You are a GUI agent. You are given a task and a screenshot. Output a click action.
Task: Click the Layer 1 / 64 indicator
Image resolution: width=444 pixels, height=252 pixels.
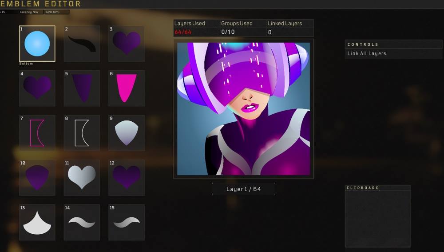coord(243,189)
